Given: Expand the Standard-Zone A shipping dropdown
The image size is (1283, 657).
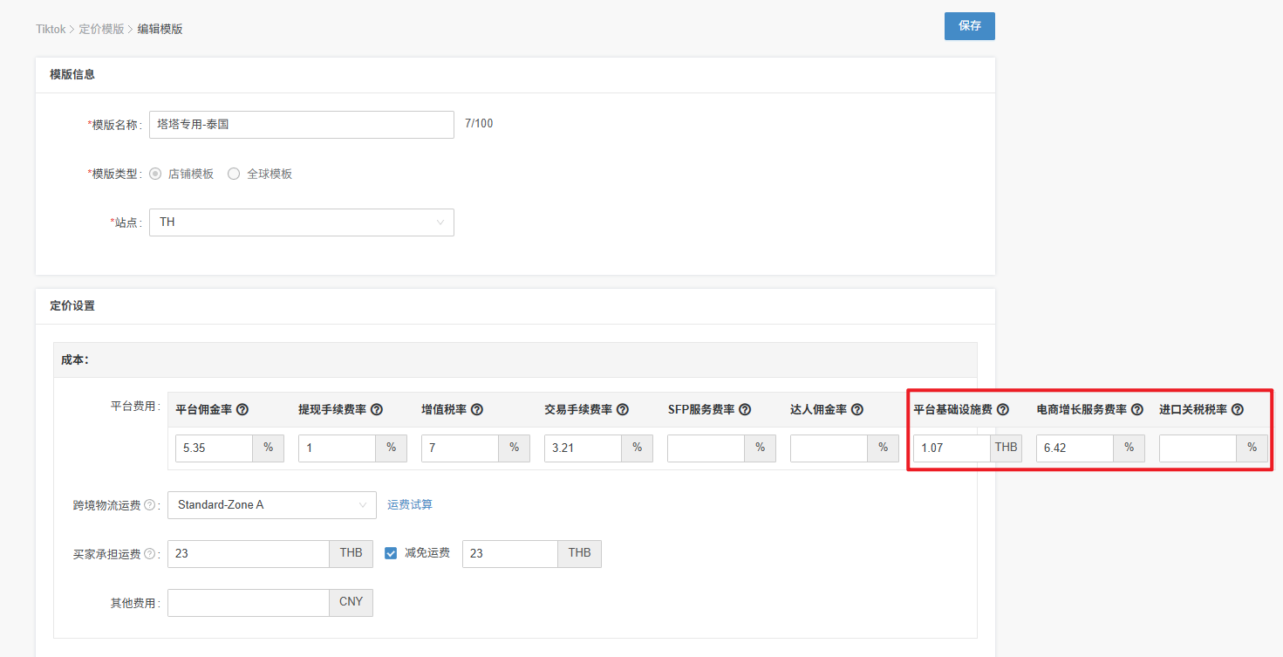Looking at the screenshot, I should [x=271, y=504].
